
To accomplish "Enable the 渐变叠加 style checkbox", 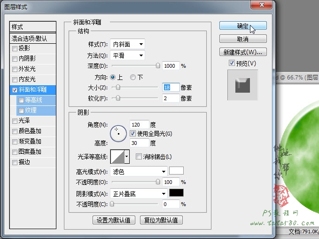I will (15, 142).
